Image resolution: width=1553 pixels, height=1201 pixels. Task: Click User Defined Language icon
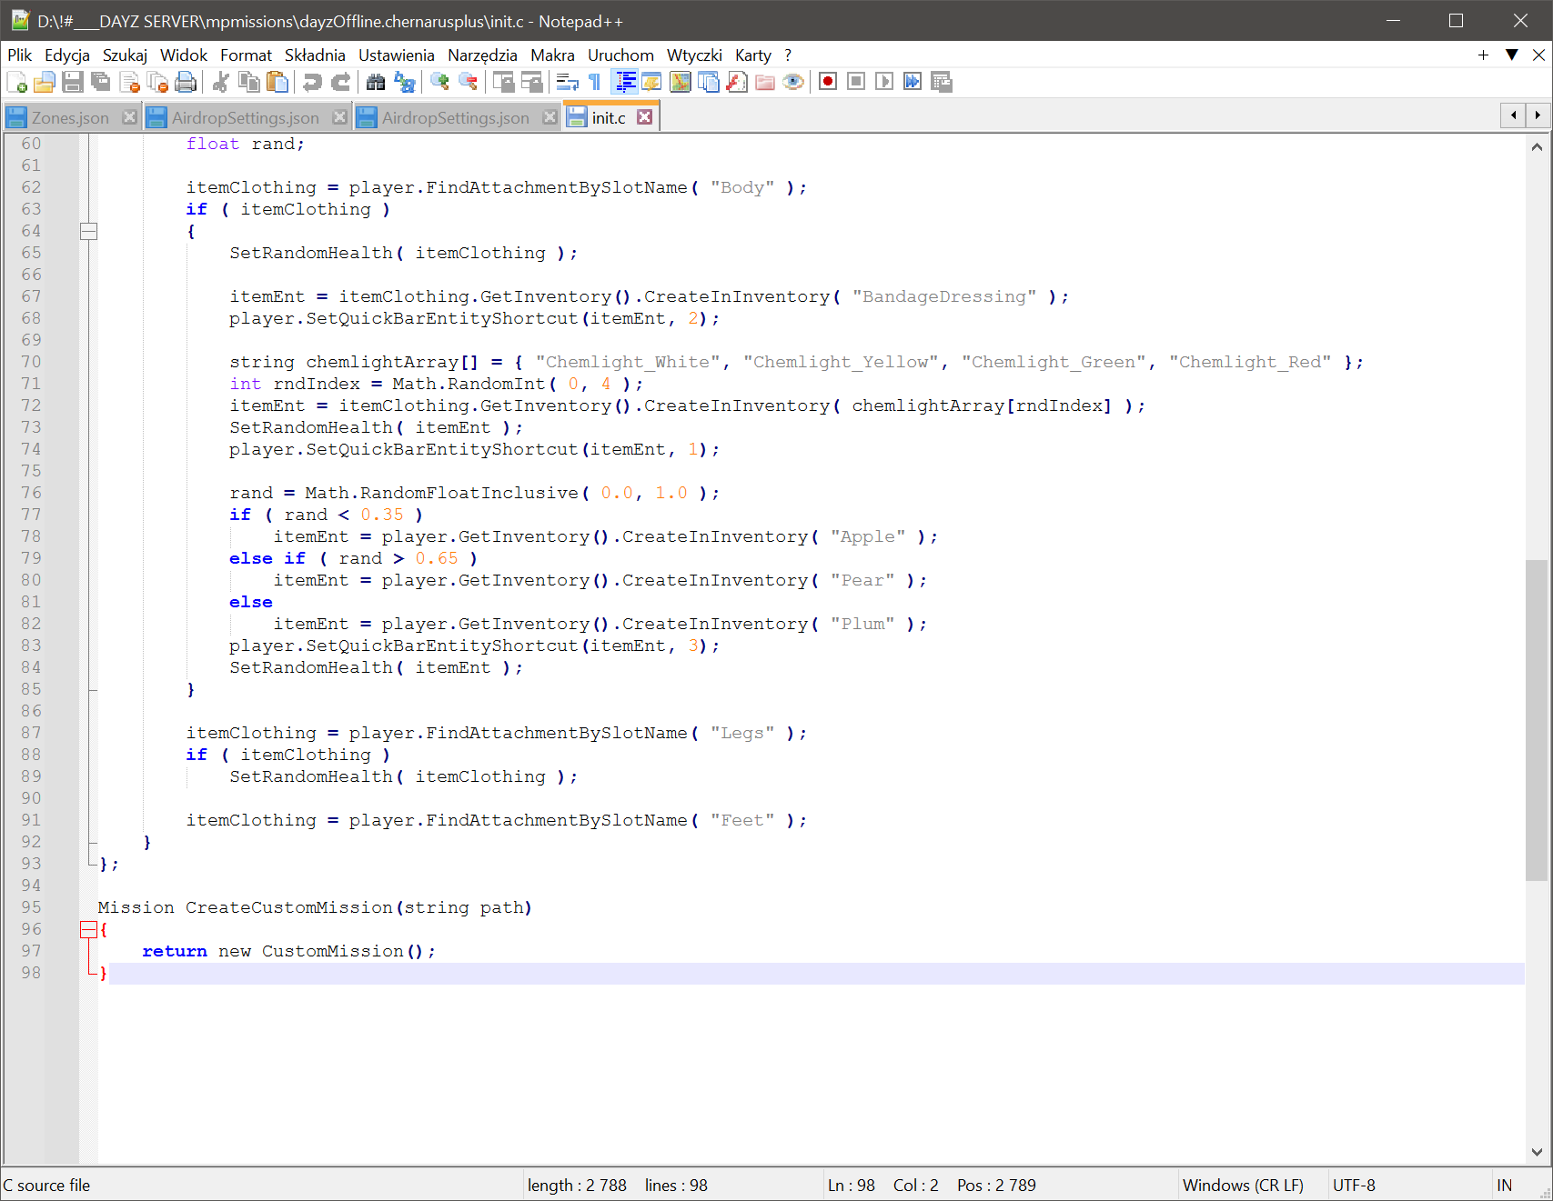651,82
